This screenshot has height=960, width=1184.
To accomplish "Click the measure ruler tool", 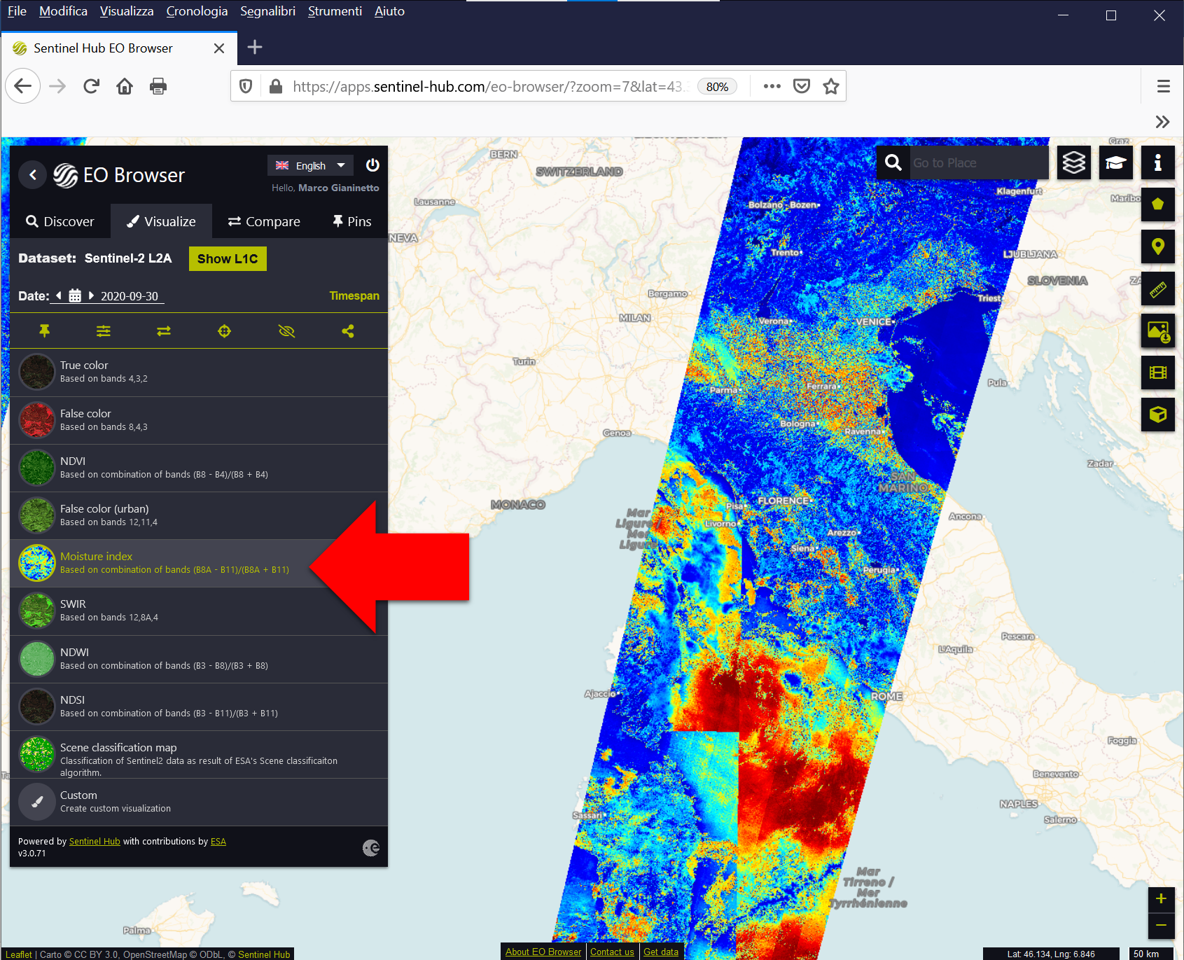I will click(1158, 288).
